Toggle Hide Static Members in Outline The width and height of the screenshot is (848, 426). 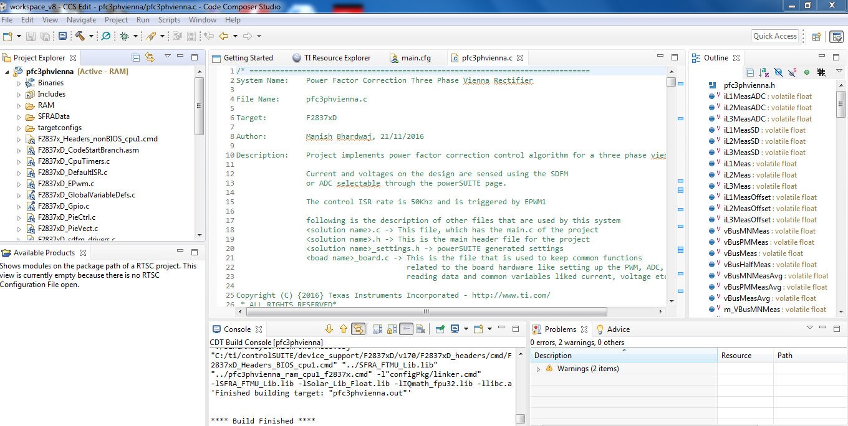click(793, 72)
